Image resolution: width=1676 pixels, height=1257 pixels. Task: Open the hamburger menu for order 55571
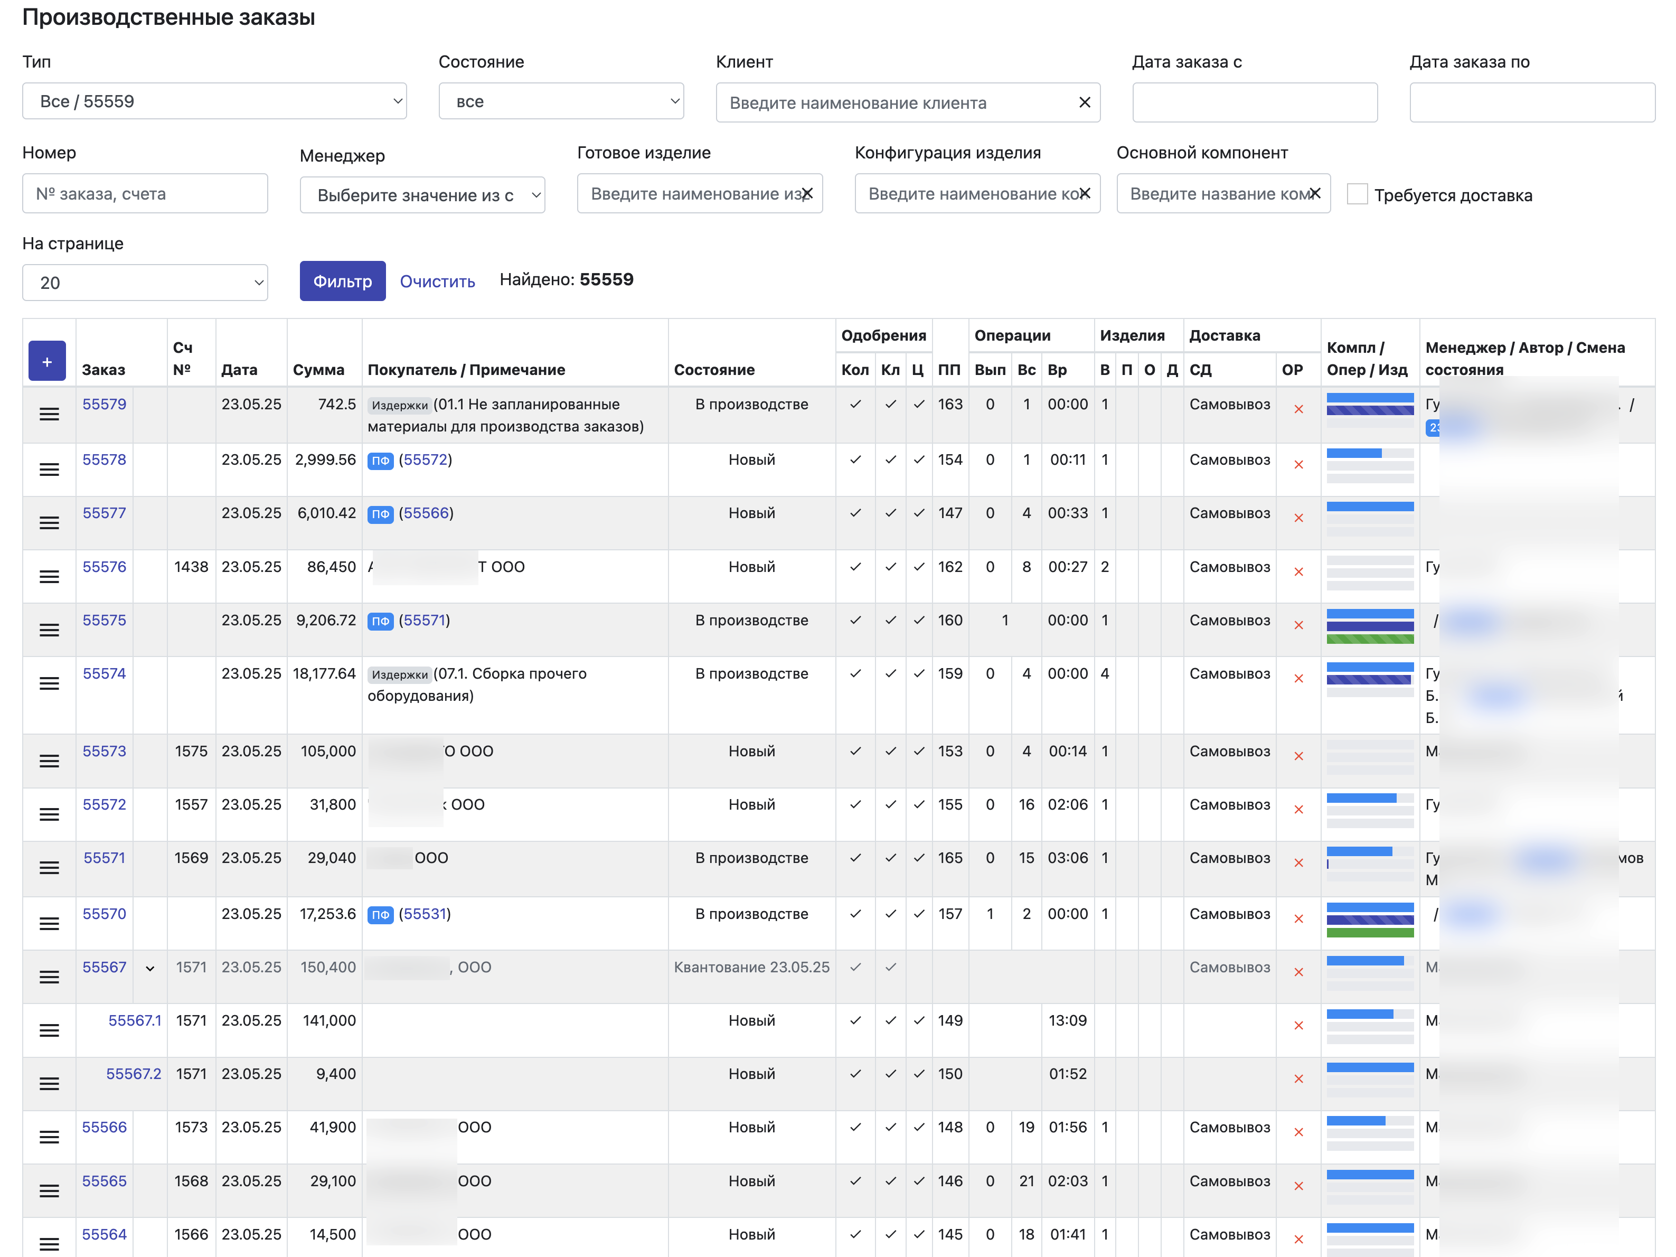pyautogui.click(x=49, y=868)
